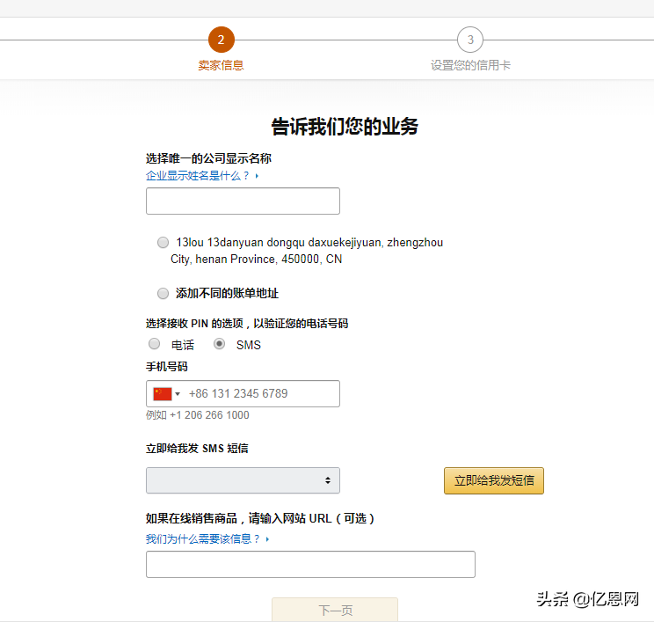Click step 2 circle for seller information
Screen dimensions: 654x622
[221, 40]
